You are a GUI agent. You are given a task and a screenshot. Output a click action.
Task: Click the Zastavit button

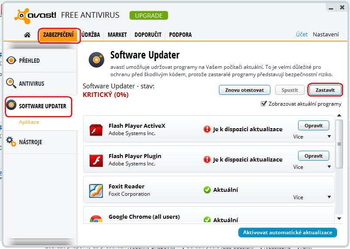(x=325, y=90)
